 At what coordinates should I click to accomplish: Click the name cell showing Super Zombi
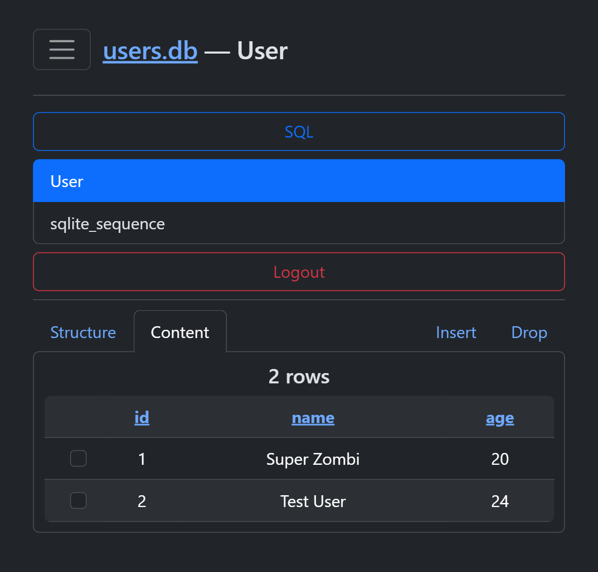pyautogui.click(x=313, y=459)
